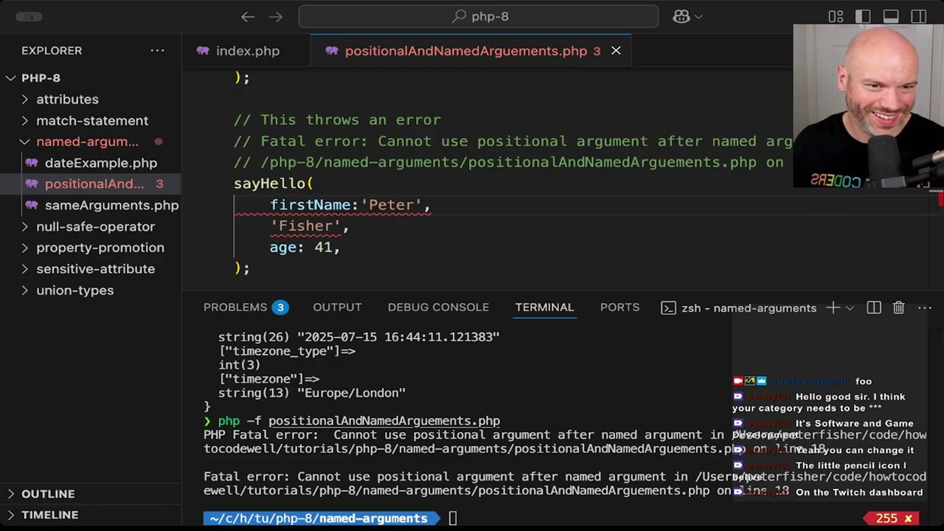Screen dimensions: 944x531
Task: Click the terminal command prompt cursor
Action: [453, 518]
